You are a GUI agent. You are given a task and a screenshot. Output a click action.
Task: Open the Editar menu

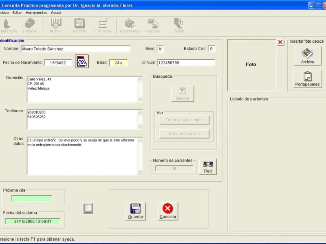(x=17, y=13)
